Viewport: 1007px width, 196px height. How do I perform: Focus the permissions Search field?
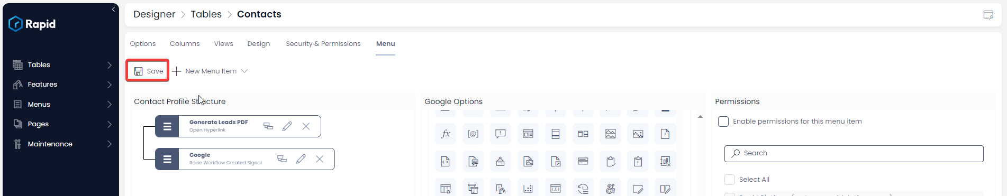tap(854, 154)
